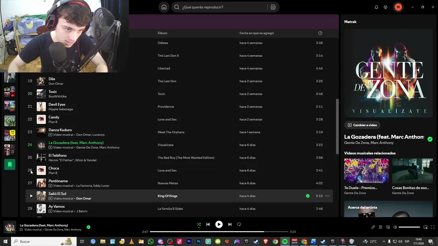
Task: Select track 'Choca'
Action: [54, 168]
